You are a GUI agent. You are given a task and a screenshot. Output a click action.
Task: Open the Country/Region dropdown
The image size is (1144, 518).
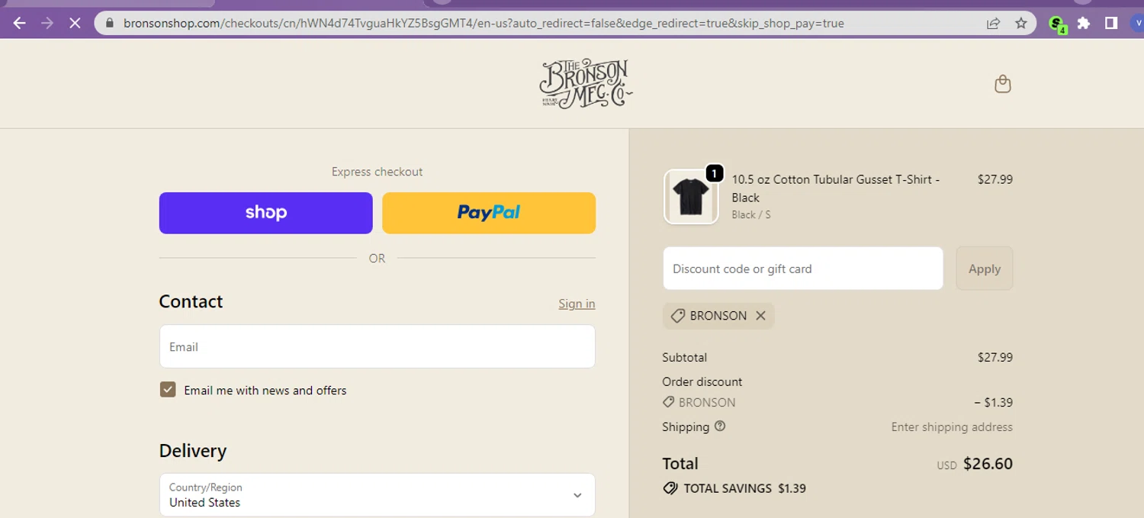pyautogui.click(x=377, y=495)
